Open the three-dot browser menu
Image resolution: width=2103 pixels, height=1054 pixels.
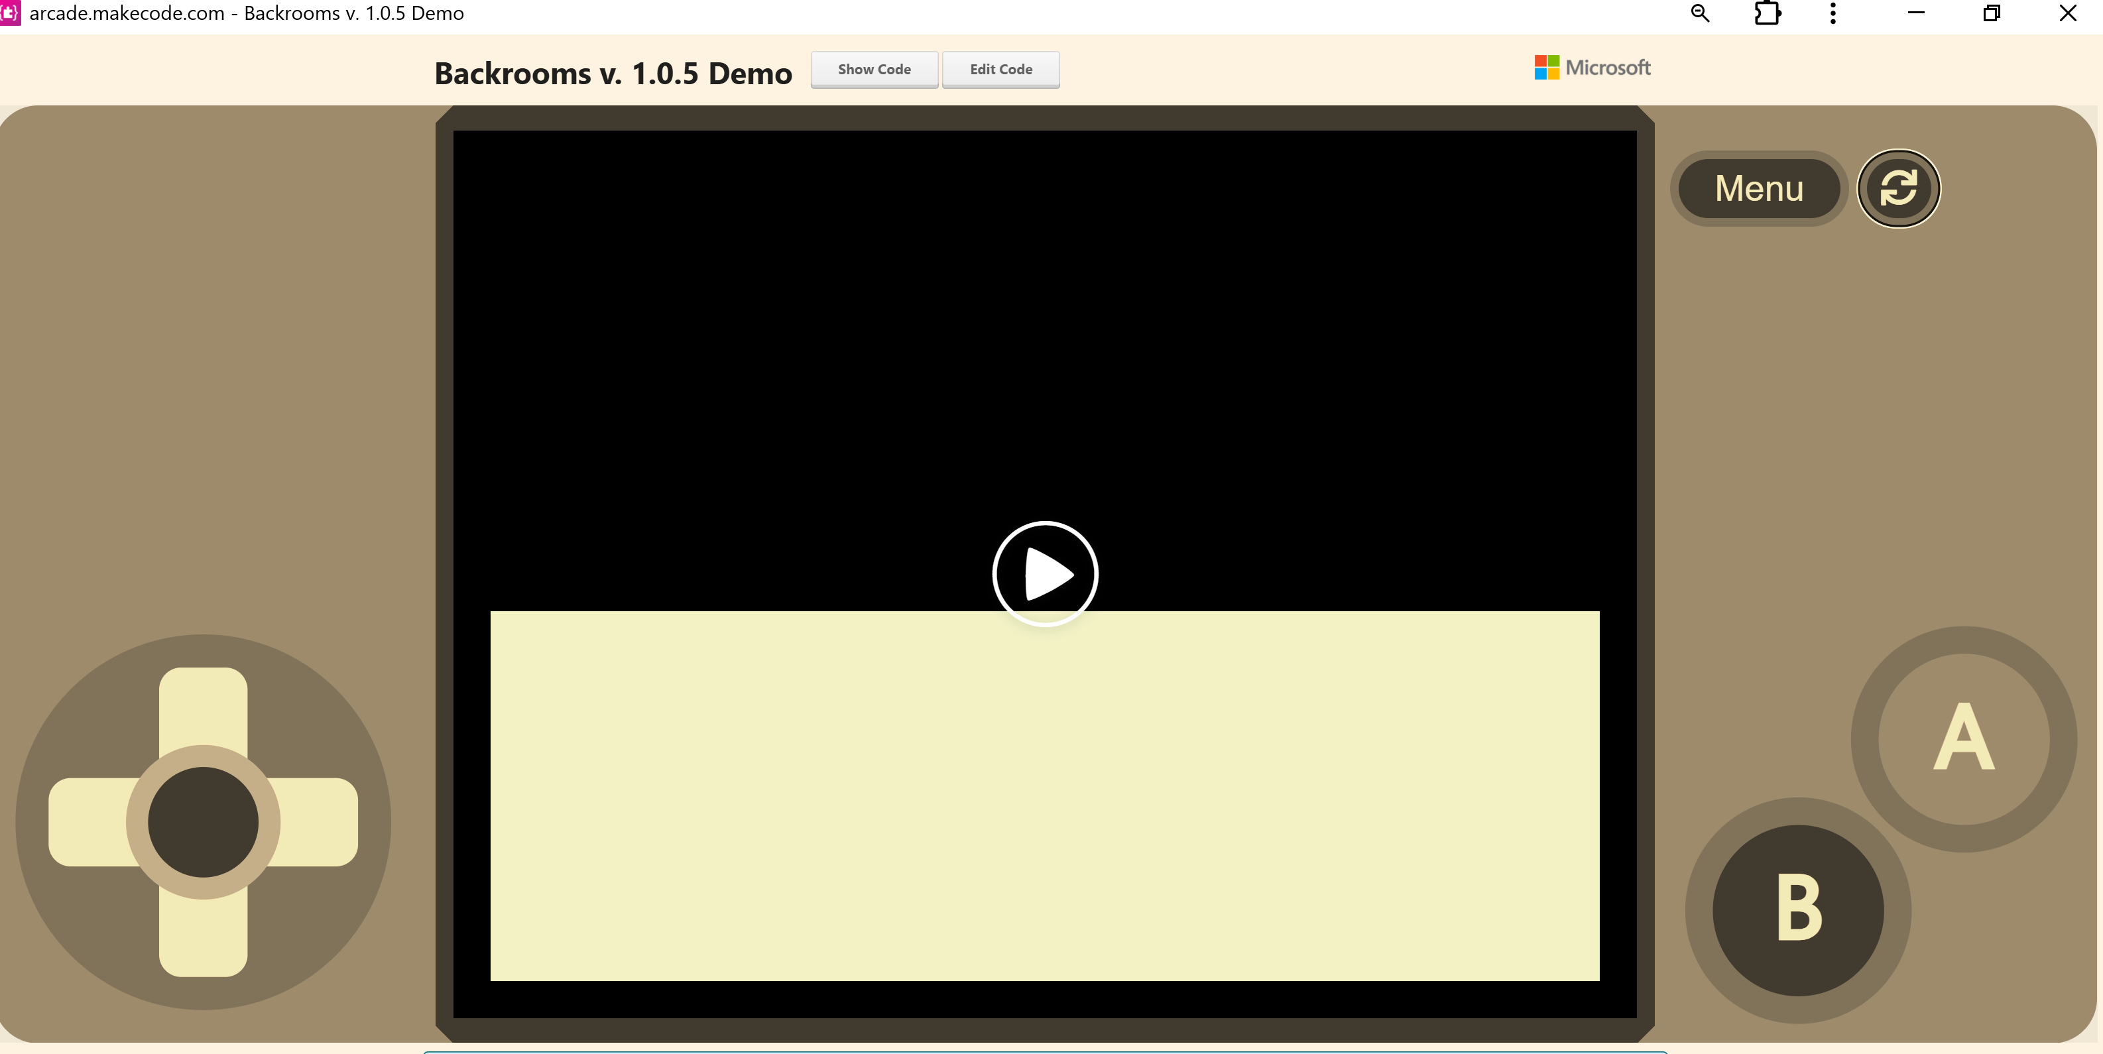point(1833,13)
